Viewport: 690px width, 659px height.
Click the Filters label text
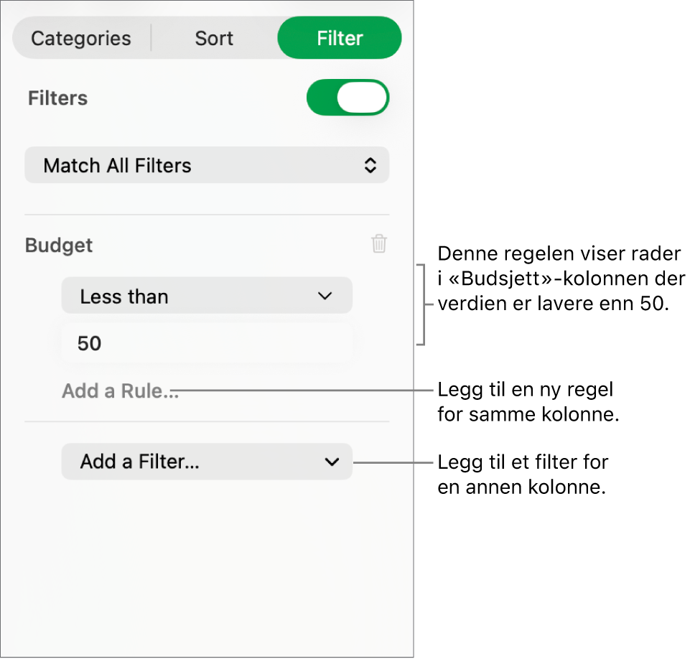click(x=57, y=98)
